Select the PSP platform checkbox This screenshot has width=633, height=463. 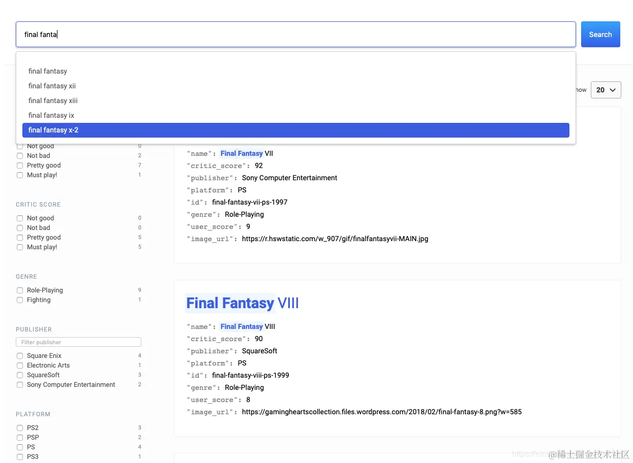coord(20,438)
